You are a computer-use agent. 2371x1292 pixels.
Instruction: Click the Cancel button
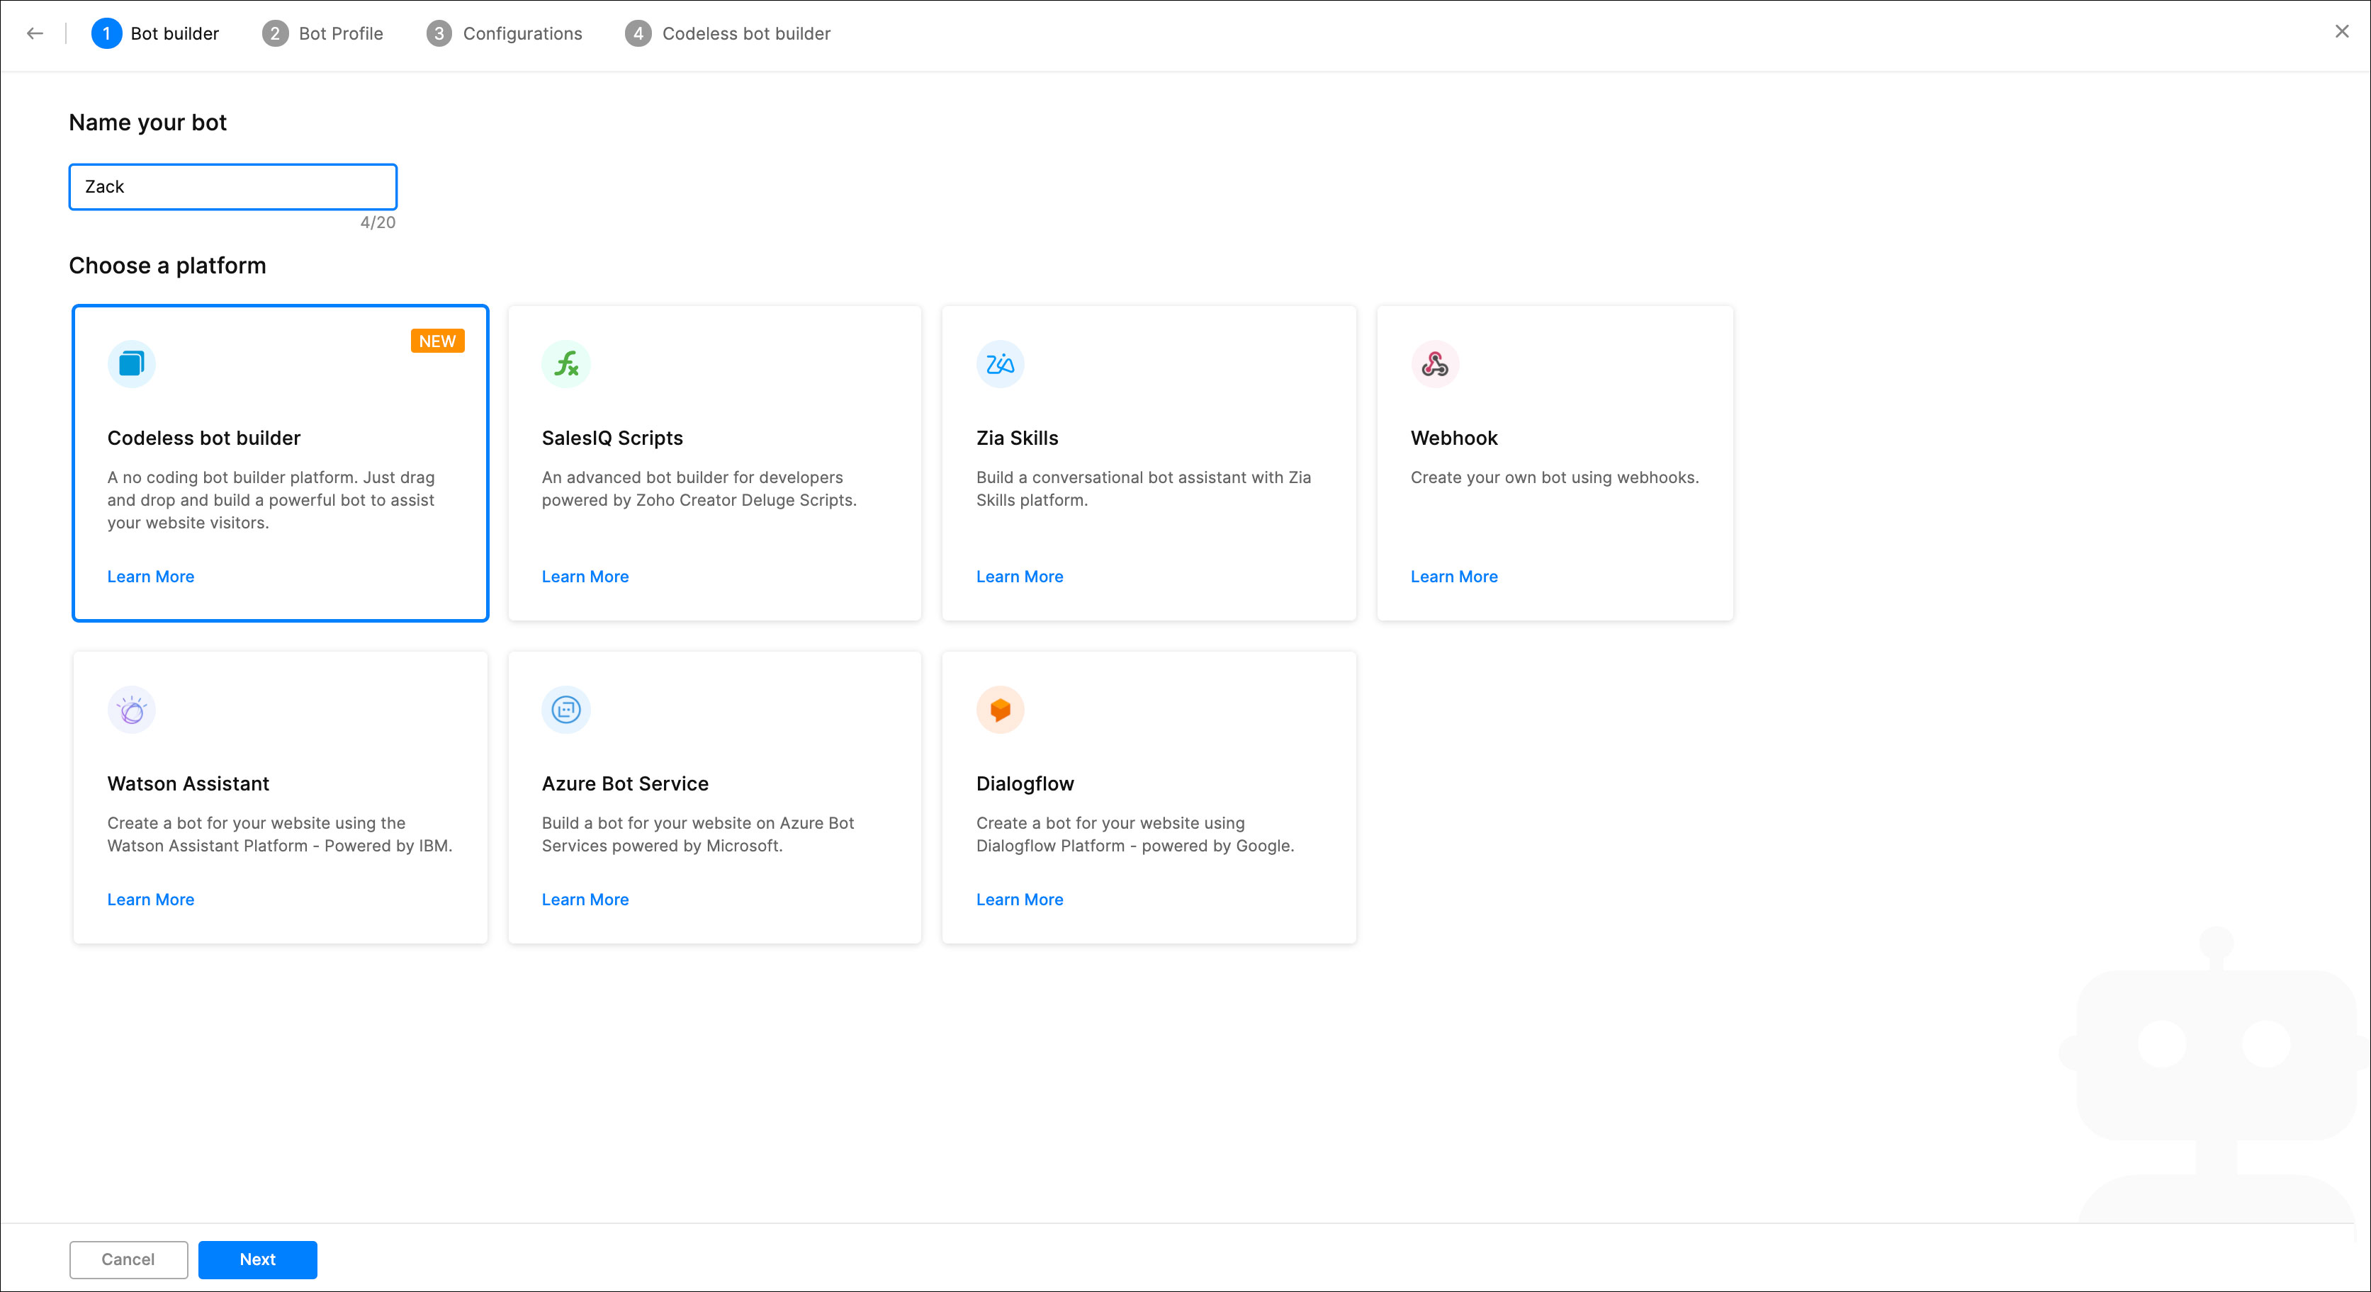pyautogui.click(x=128, y=1259)
